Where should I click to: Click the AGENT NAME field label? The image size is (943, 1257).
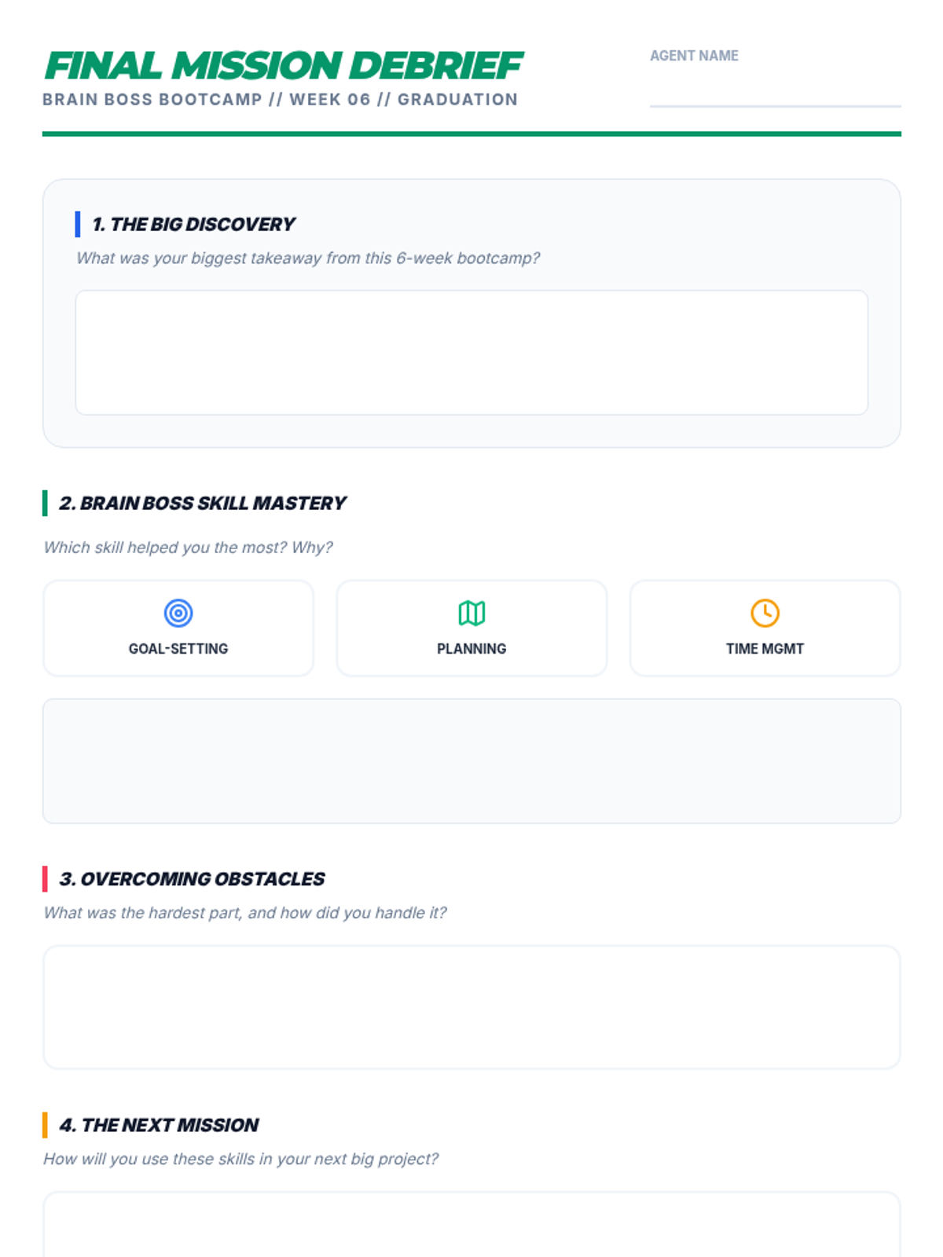click(x=694, y=56)
